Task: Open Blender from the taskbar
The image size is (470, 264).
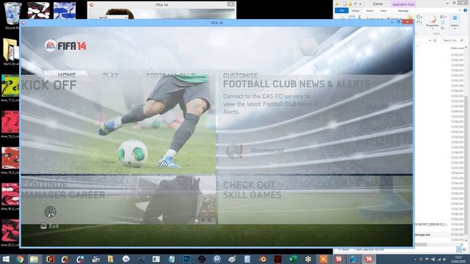Action: tap(263, 259)
